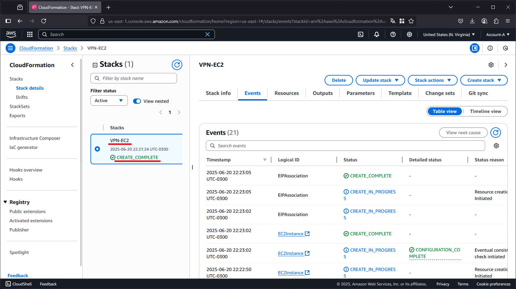Open the Resources tab
Image resolution: width=516 pixels, height=289 pixels.
point(287,93)
